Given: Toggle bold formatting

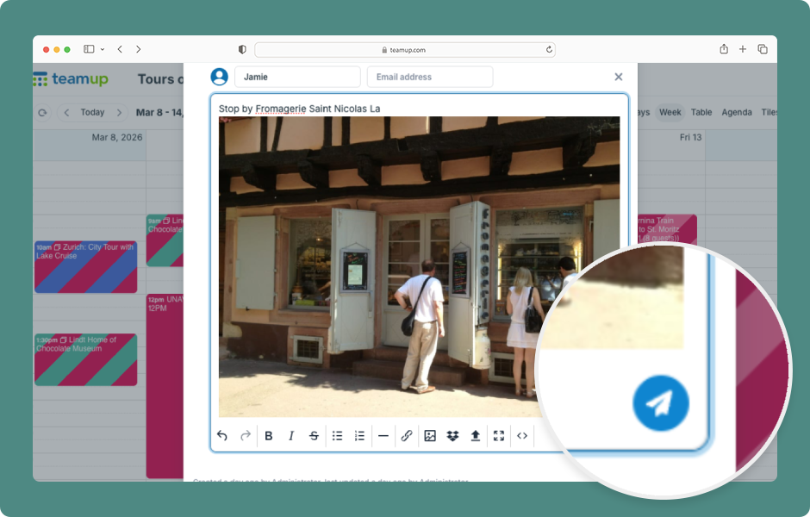Looking at the screenshot, I should click(269, 435).
